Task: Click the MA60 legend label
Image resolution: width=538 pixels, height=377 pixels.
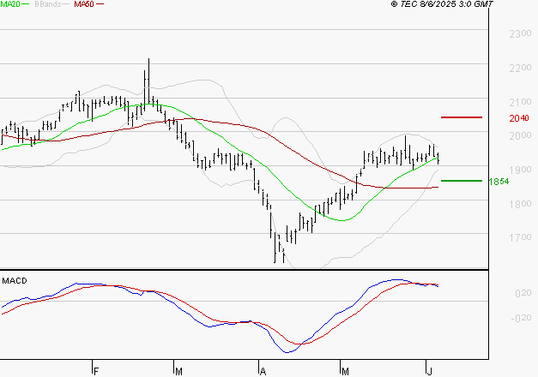Action: click(84, 4)
